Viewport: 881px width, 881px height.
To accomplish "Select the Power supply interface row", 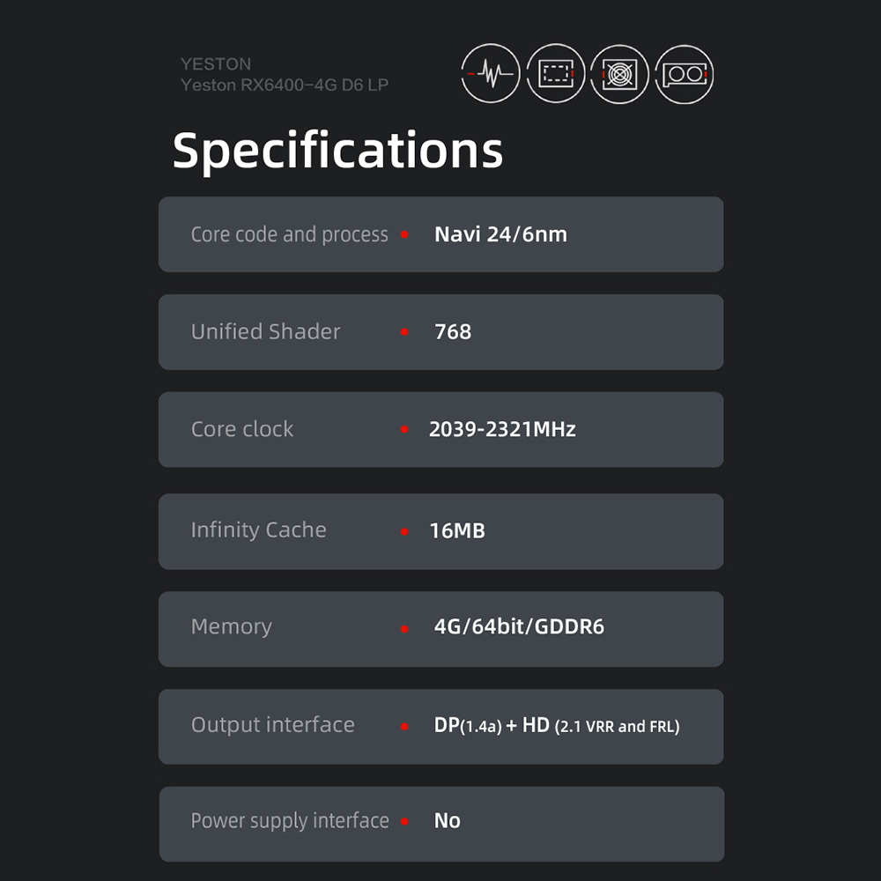I will pos(441,825).
